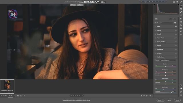
Task: Open the Red Eye removal tool
Action: tap(181, 25)
